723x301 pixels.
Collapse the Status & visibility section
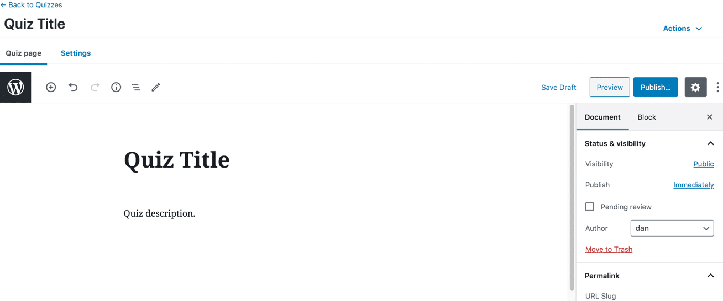(x=710, y=143)
